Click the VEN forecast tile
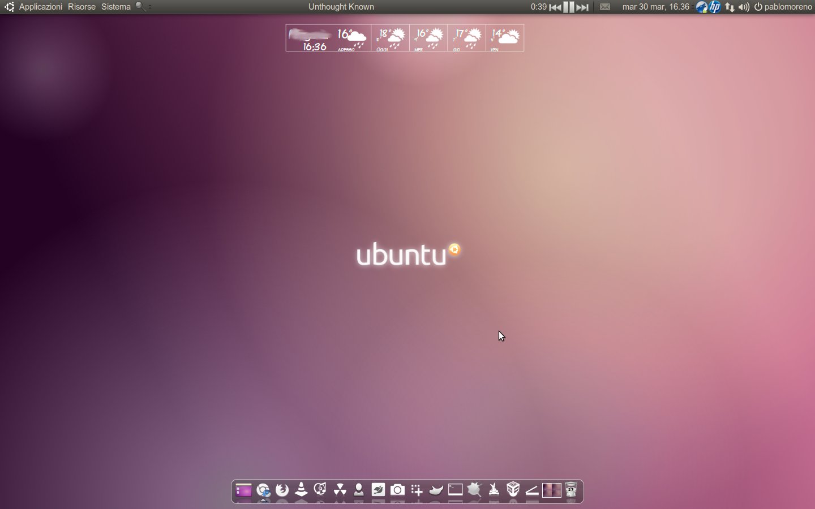 coord(505,38)
